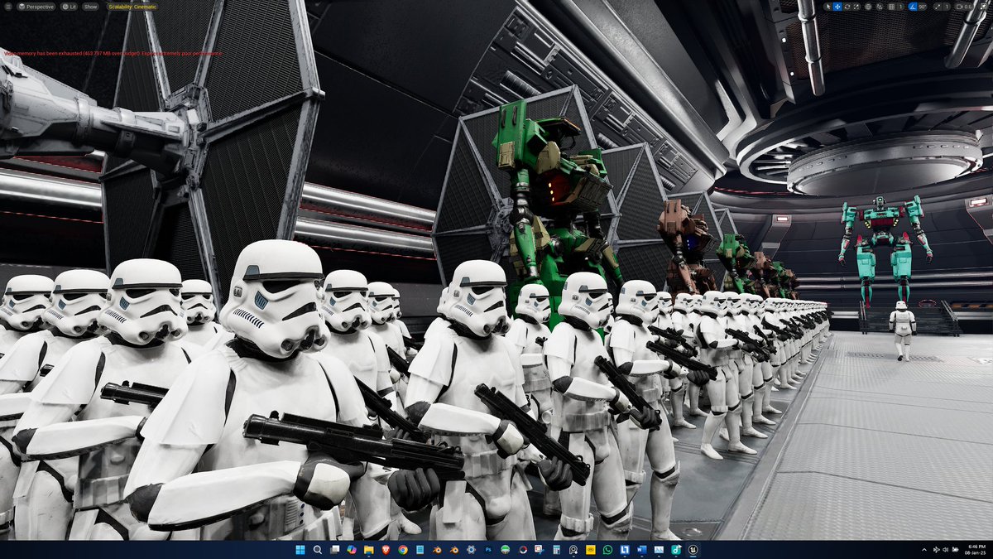Open the scale snap value 1
993x559 pixels.
coord(947,7)
